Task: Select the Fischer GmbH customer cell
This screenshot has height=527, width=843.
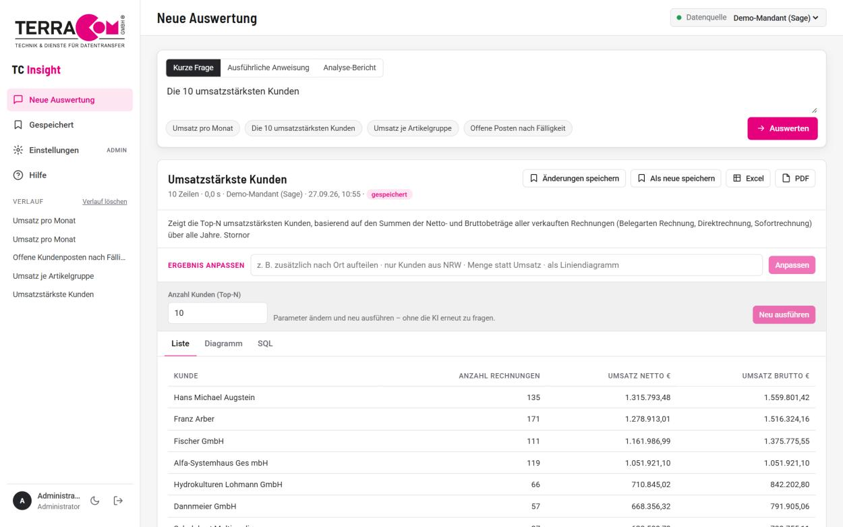Action: pyautogui.click(x=198, y=441)
